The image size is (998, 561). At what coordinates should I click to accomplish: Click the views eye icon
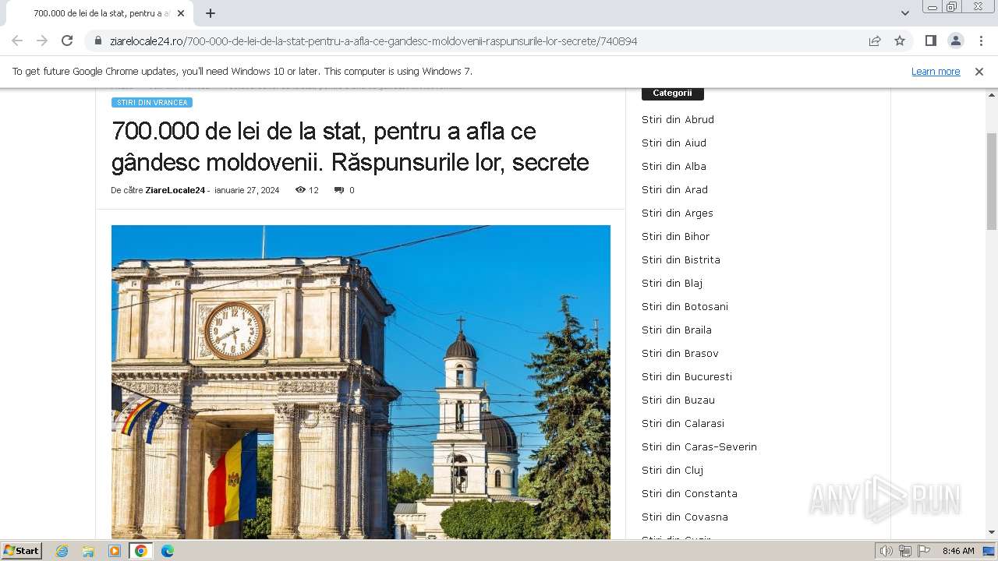click(x=300, y=189)
